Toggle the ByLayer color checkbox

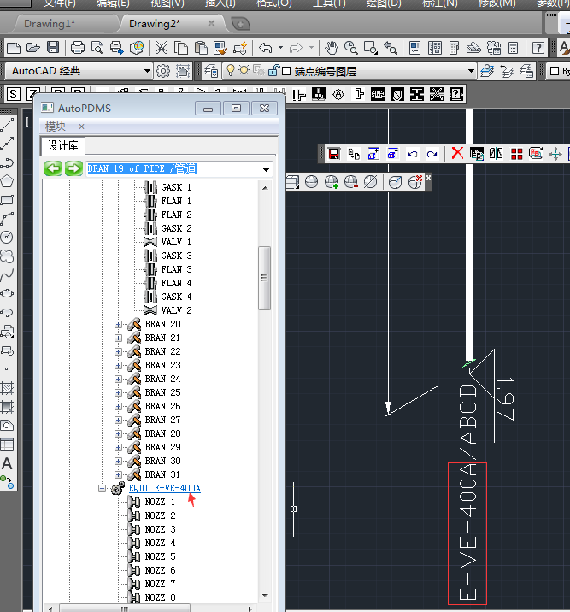554,71
